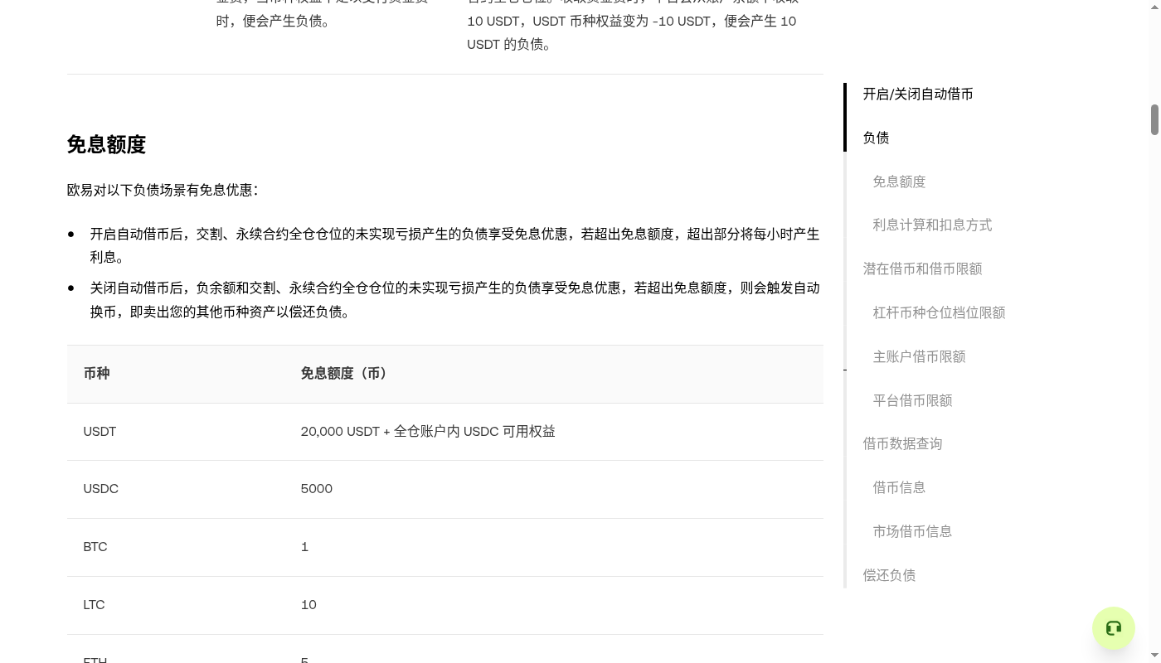Select 杠杆币种仓位档位限额 sidebar item
The image size is (1161, 663).
coord(939,312)
